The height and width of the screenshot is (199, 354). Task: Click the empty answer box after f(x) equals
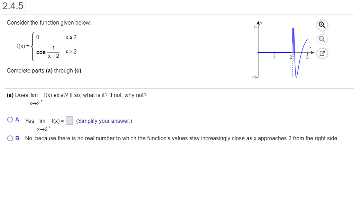pyautogui.click(x=69, y=120)
